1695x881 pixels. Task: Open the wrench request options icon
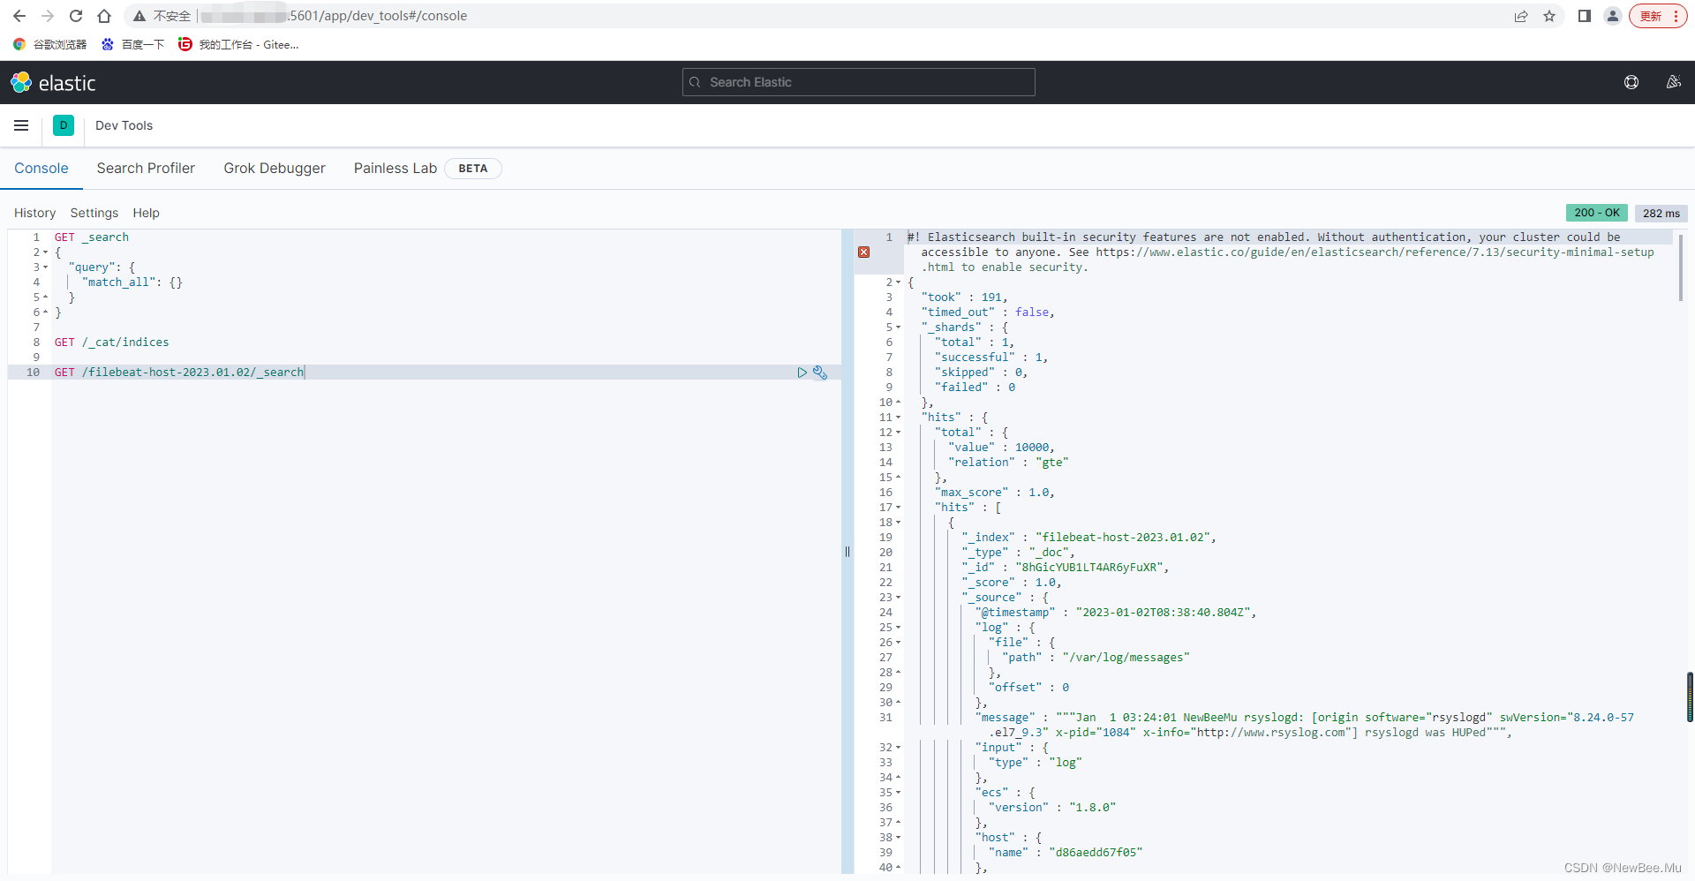(x=820, y=373)
